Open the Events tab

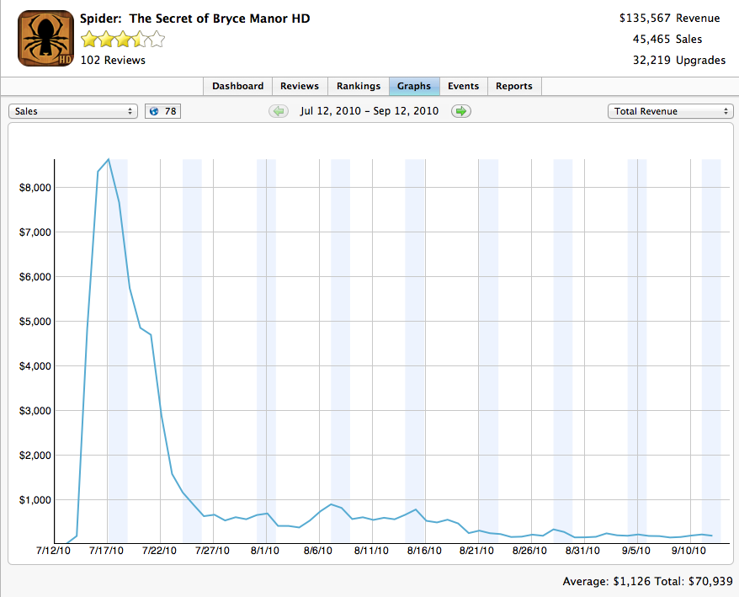coord(463,86)
